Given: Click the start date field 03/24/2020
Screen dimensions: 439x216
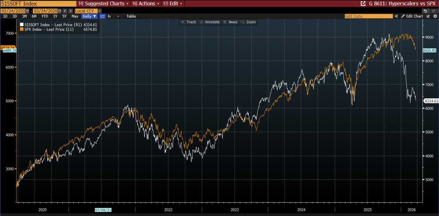Looking at the screenshot, I should [x=13, y=11].
